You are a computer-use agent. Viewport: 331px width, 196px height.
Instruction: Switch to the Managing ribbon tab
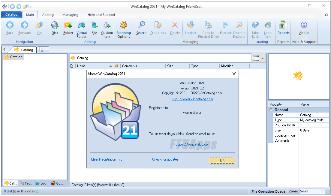point(70,15)
